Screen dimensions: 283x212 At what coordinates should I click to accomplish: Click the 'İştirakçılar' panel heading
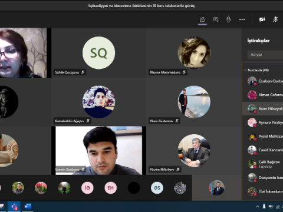pos(258,41)
